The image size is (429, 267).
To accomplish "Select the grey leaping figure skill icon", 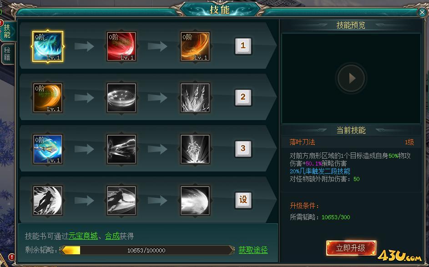I will coord(48,201).
